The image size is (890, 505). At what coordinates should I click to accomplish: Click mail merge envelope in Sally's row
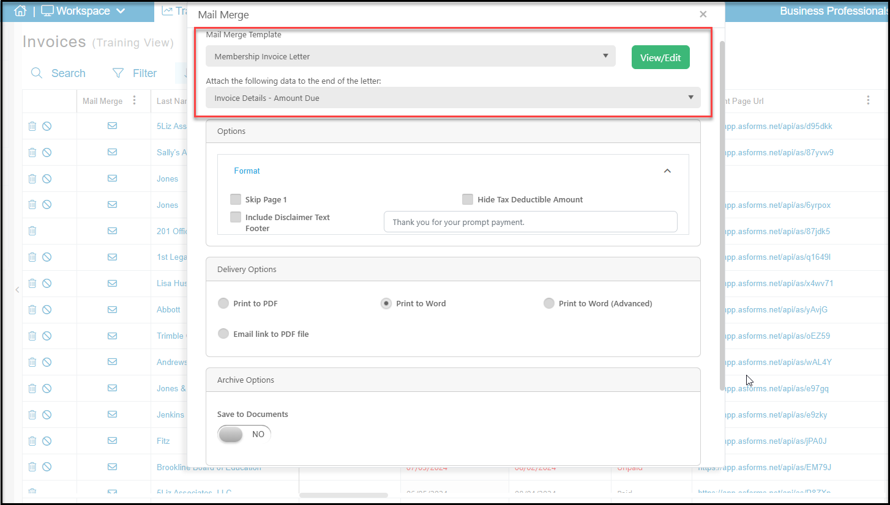(x=112, y=152)
